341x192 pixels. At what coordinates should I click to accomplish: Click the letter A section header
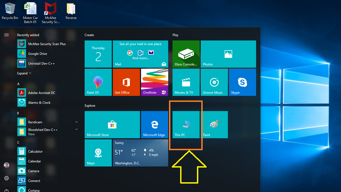pyautogui.click(x=18, y=84)
